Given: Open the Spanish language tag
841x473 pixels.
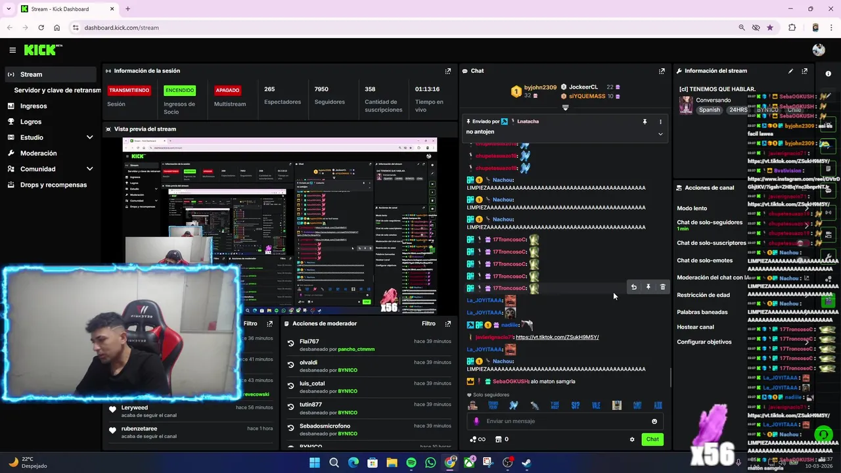Looking at the screenshot, I should pyautogui.click(x=710, y=110).
